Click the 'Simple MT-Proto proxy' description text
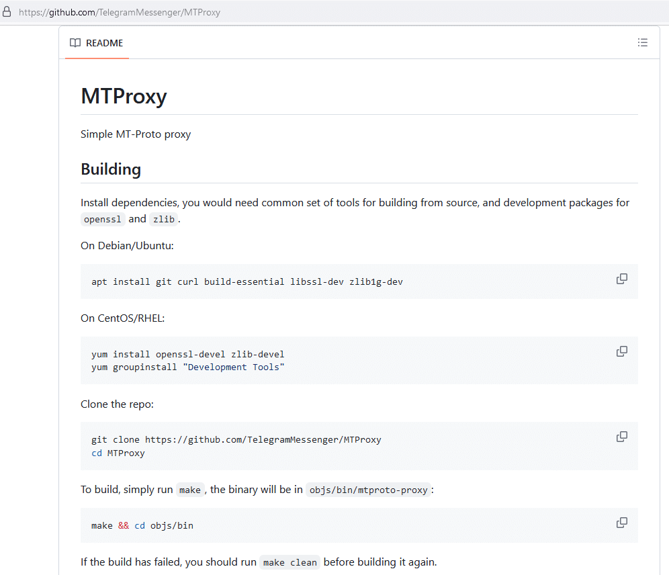 click(x=136, y=134)
